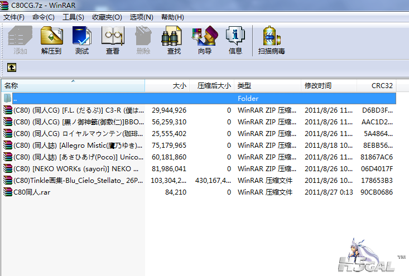
Task: Open the 收藏夹(O) menu
Action: click(x=107, y=17)
